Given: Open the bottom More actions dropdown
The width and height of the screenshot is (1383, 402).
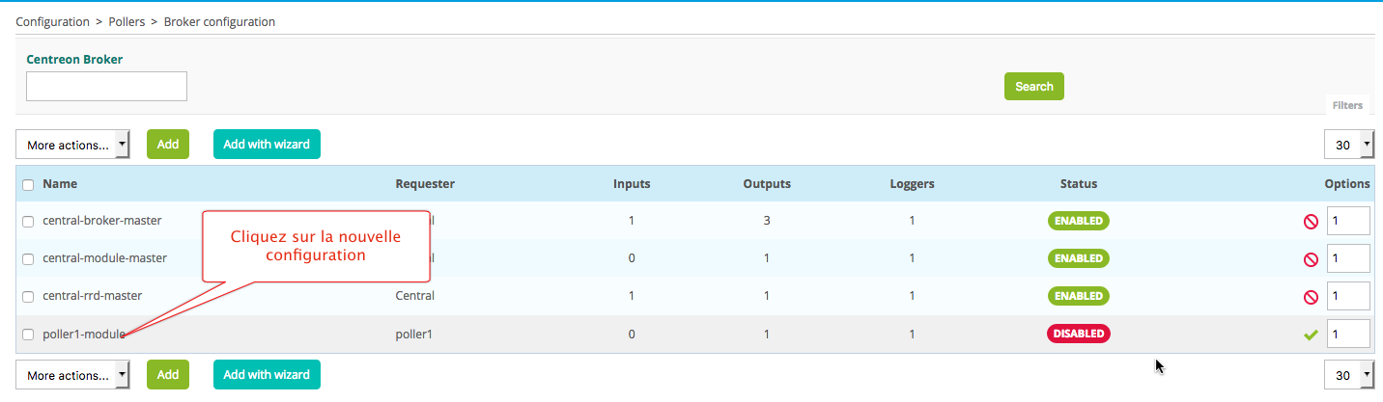Looking at the screenshot, I should (x=73, y=375).
